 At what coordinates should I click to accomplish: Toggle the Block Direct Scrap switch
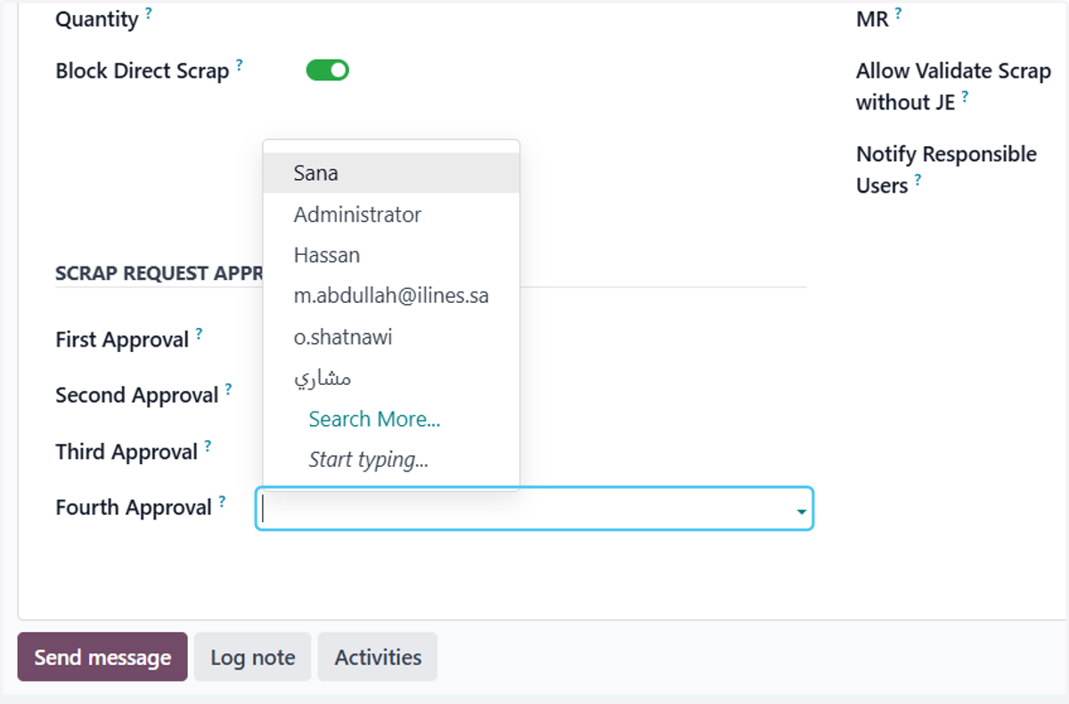click(327, 70)
